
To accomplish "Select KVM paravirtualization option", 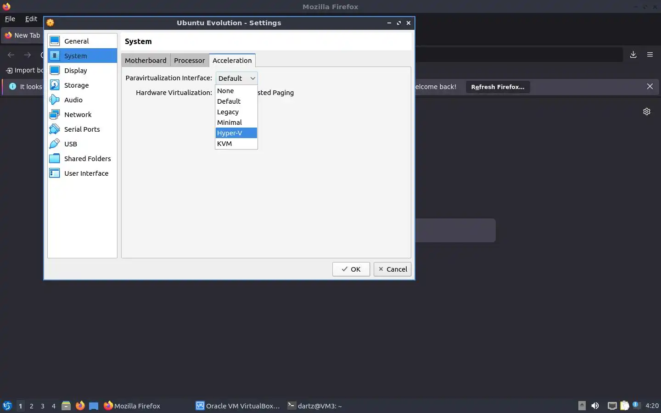I will [x=236, y=144].
